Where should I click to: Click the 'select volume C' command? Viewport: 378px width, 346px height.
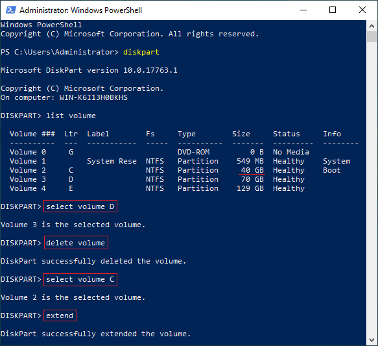(x=80, y=279)
